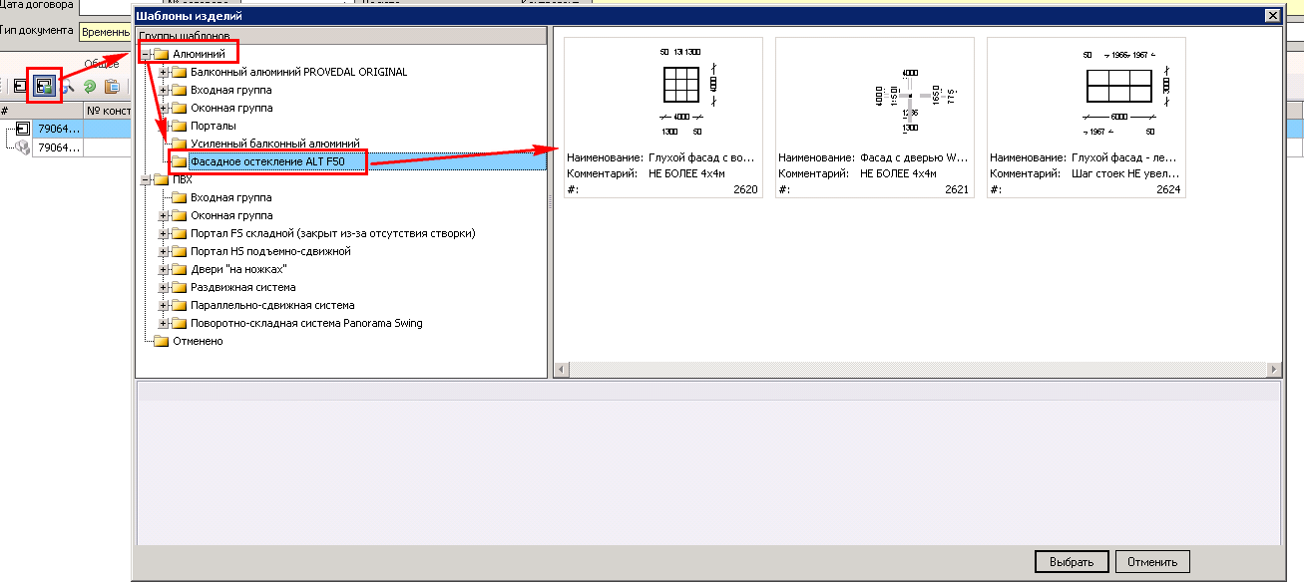Expand Двери "на ножках" node
This screenshot has width=1304, height=585.
tap(164, 269)
